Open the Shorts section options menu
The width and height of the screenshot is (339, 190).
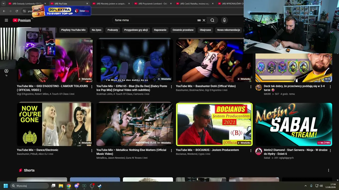pos(328,170)
